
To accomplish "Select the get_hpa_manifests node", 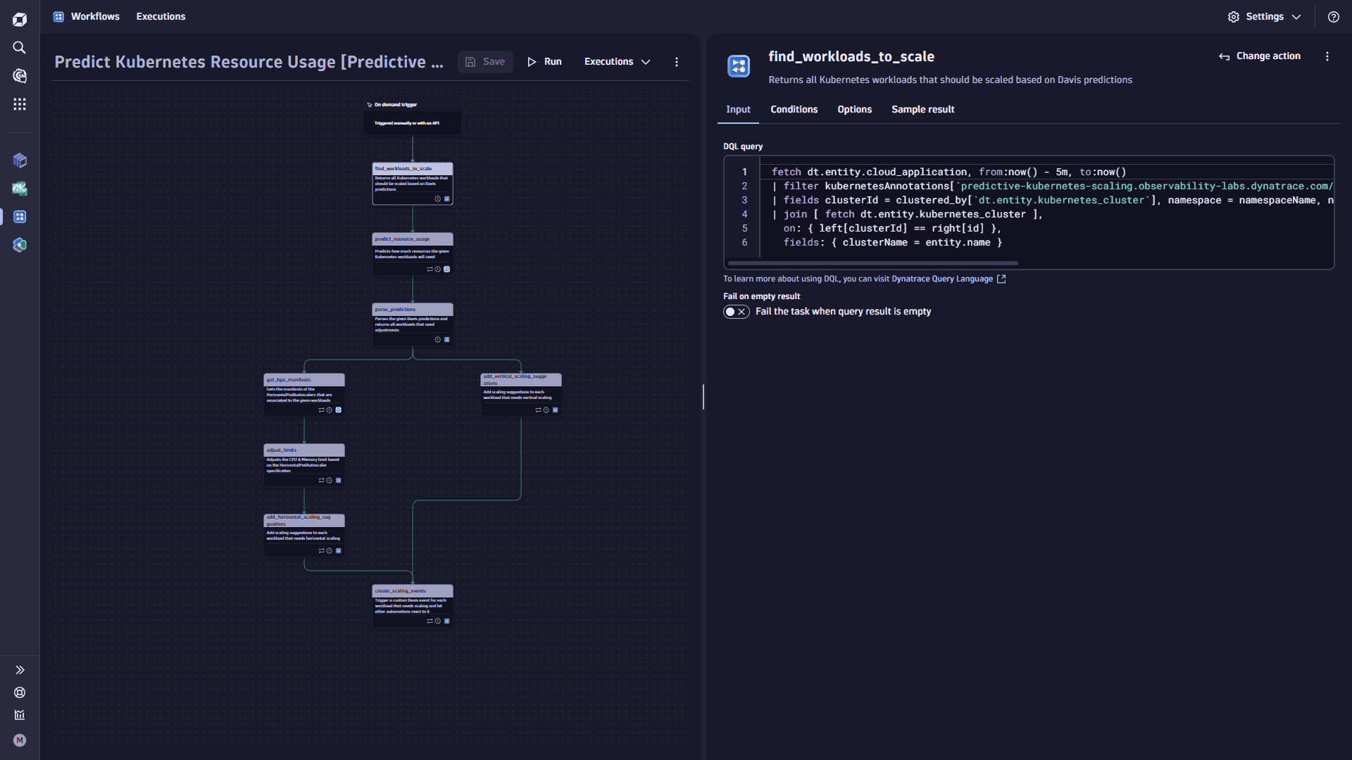I will pyautogui.click(x=304, y=395).
